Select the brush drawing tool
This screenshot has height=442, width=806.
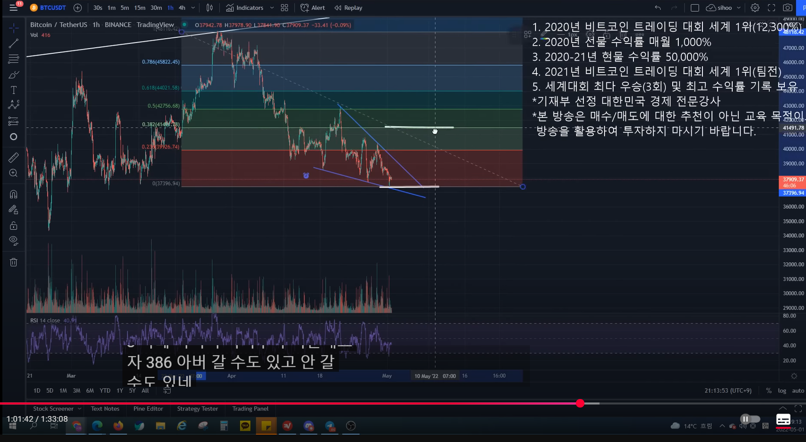(14, 75)
